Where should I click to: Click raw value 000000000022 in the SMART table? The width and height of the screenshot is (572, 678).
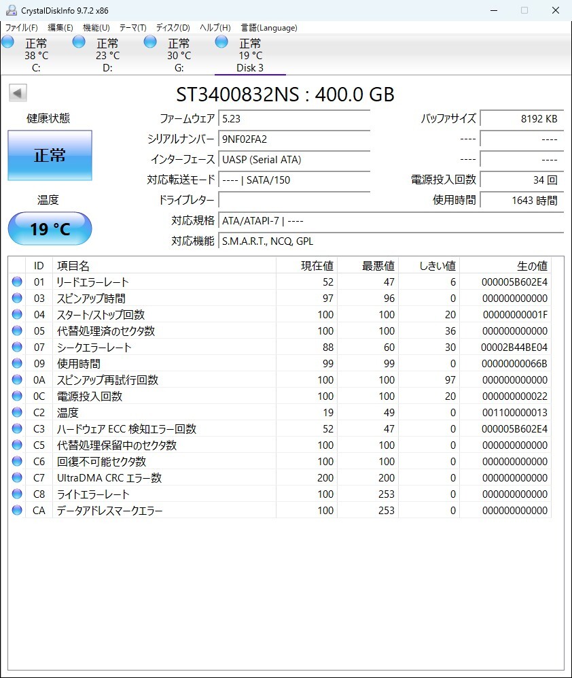tap(514, 396)
